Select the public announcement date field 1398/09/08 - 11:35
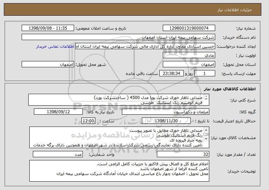The width and height of the screenshot is (269, 190). [48, 28]
